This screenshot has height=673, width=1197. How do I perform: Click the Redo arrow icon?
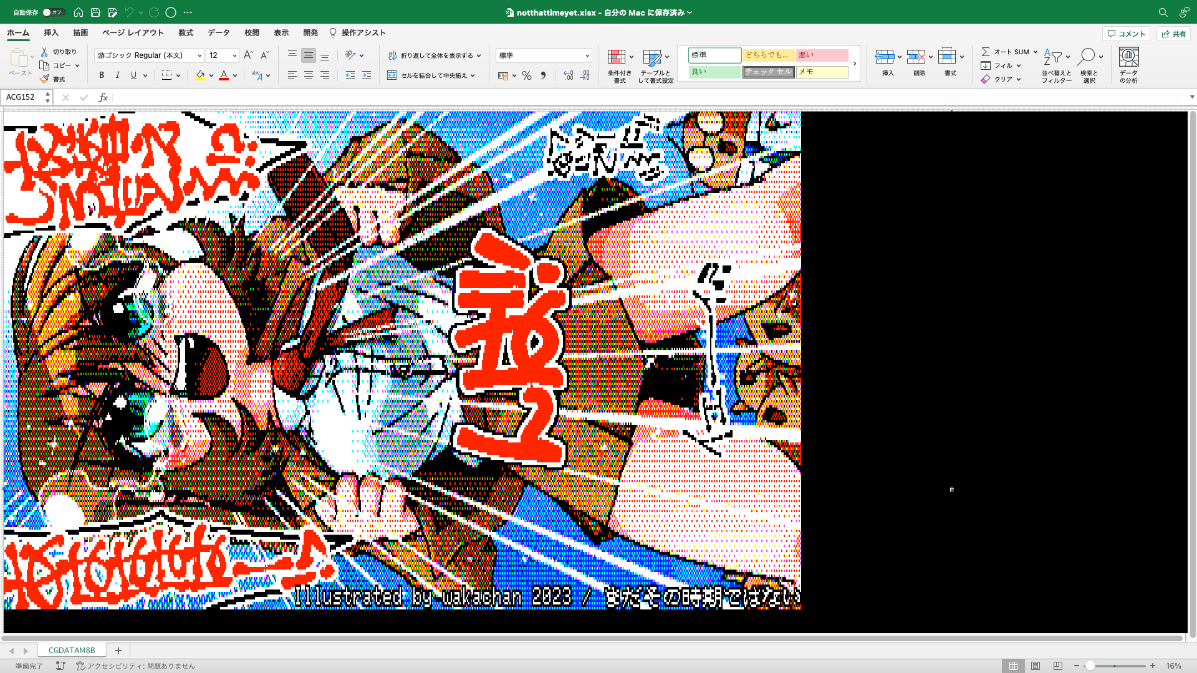pos(154,12)
